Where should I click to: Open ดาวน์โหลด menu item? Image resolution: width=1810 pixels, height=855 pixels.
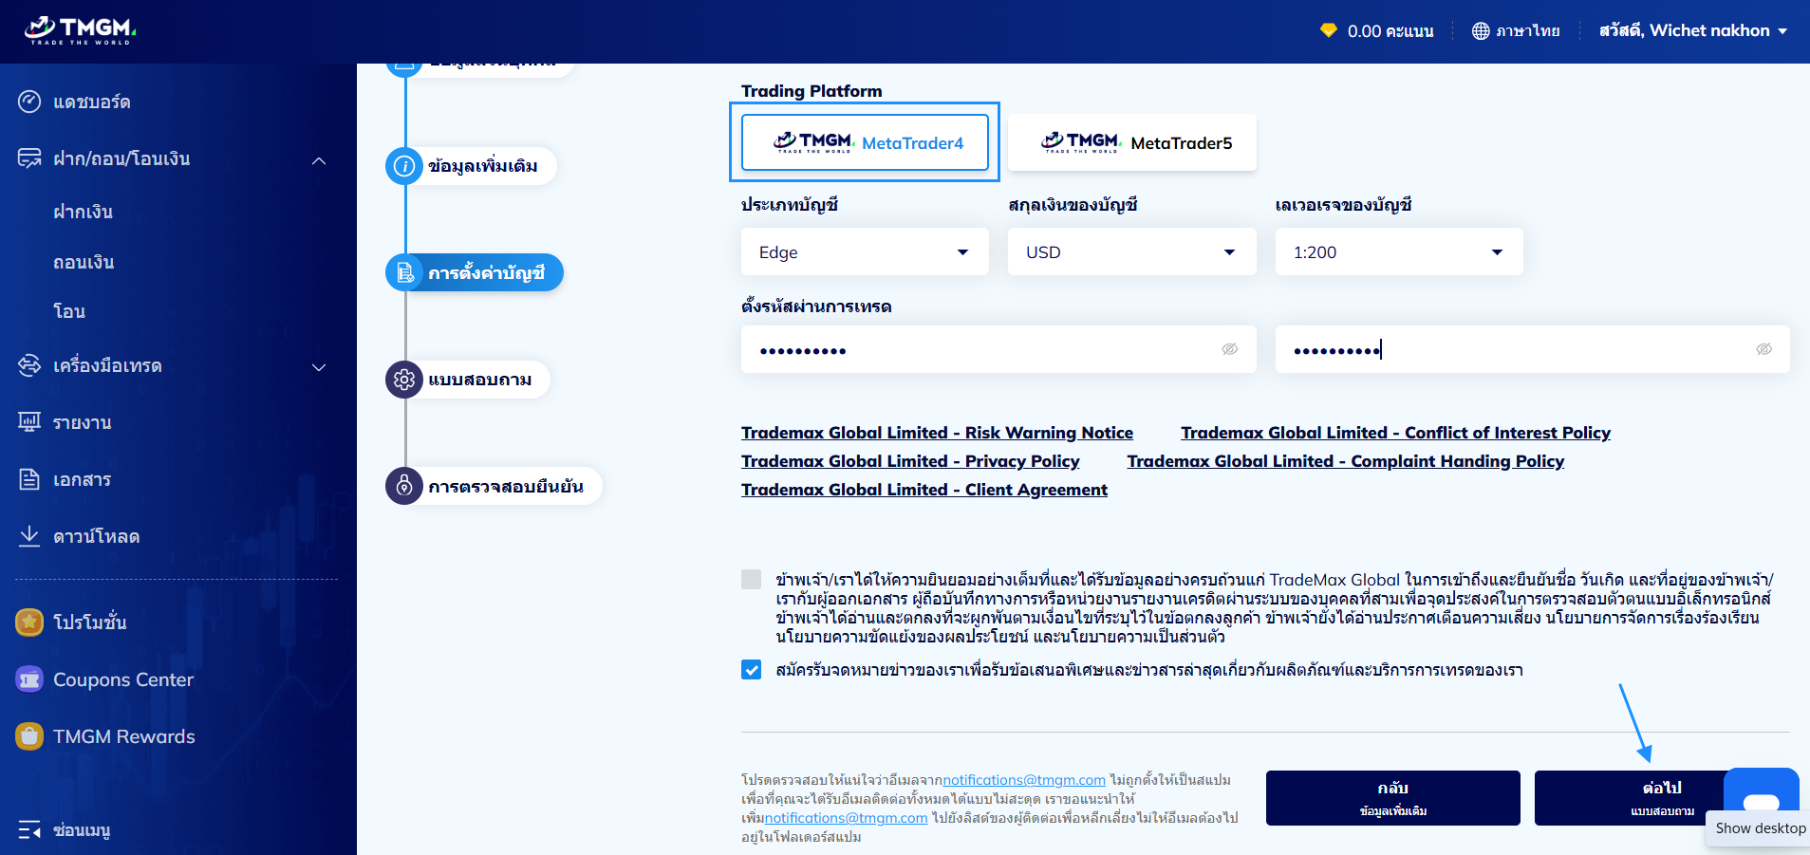[96, 536]
